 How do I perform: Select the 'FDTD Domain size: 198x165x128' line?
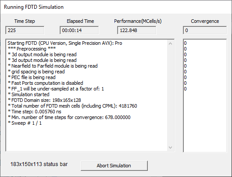click(44, 100)
